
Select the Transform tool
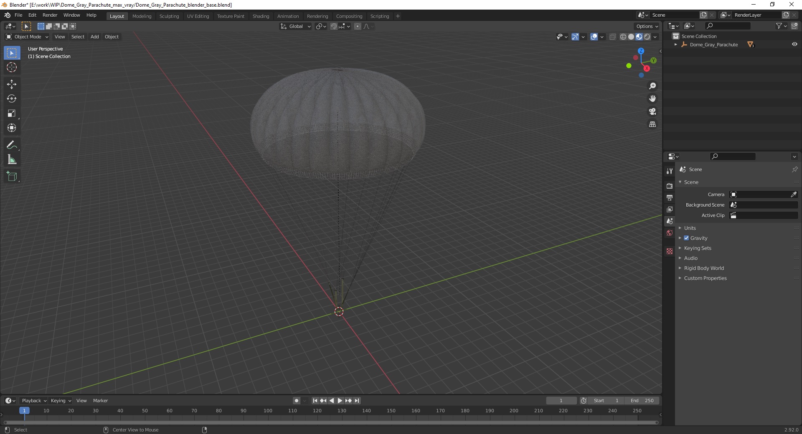tap(12, 128)
